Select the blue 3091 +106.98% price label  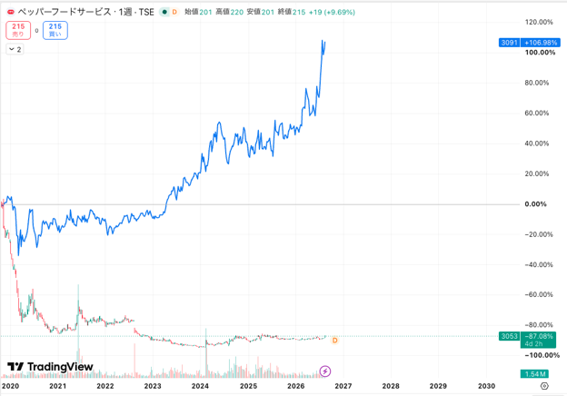(529, 43)
